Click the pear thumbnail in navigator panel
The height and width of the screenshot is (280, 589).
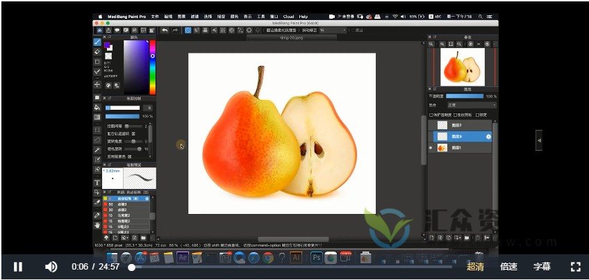click(463, 67)
